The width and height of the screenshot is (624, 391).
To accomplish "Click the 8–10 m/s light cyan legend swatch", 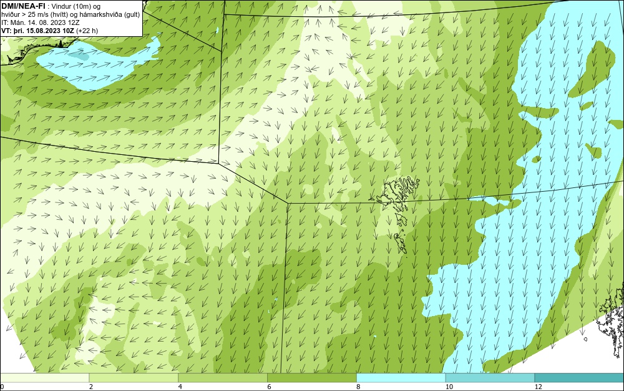I will pyautogui.click(x=401, y=378).
